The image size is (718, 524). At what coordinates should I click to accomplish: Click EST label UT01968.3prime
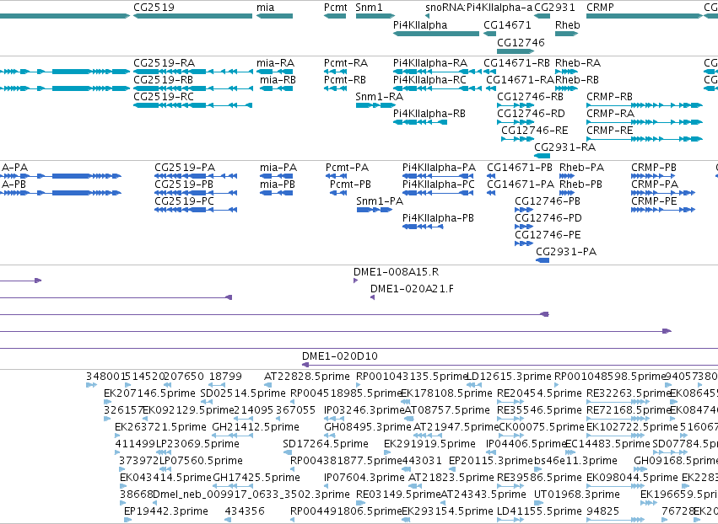(577, 495)
